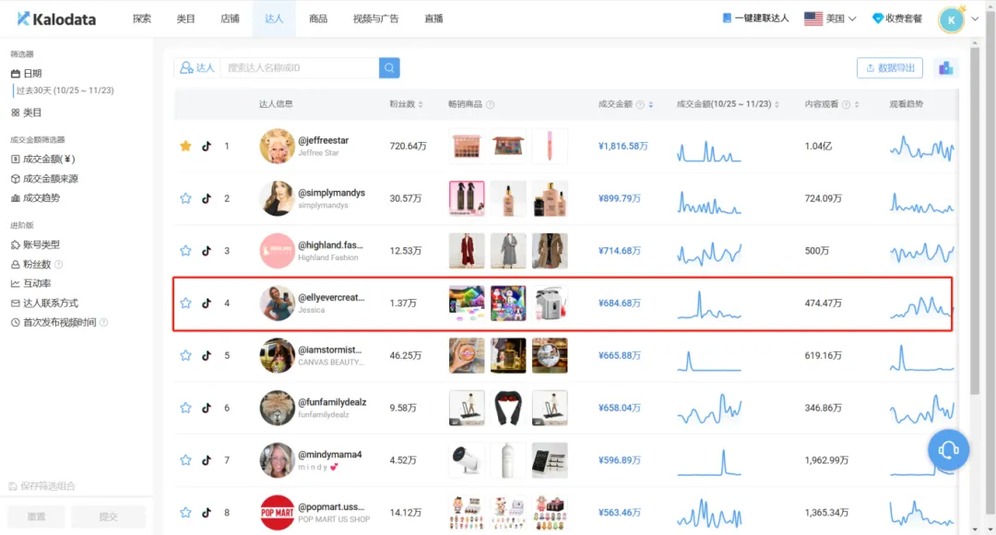Image resolution: width=996 pixels, height=535 pixels.
Task: Open the 店铺 nav tab
Action: [x=230, y=19]
